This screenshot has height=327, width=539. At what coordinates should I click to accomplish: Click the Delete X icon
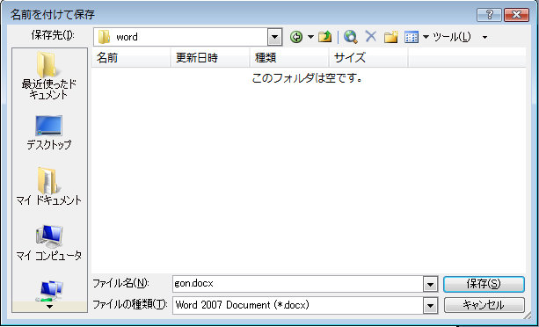pyautogui.click(x=370, y=36)
